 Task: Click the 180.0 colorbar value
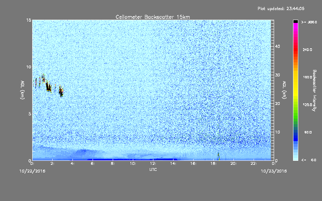click(x=308, y=77)
